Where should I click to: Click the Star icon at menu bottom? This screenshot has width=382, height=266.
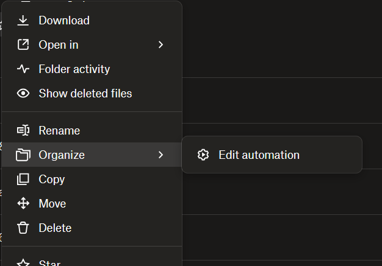point(23,263)
